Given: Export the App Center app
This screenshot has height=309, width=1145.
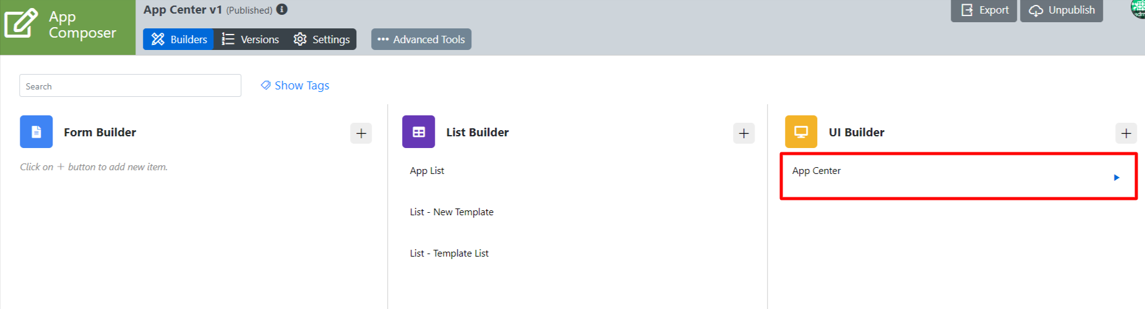Looking at the screenshot, I should click(984, 10).
